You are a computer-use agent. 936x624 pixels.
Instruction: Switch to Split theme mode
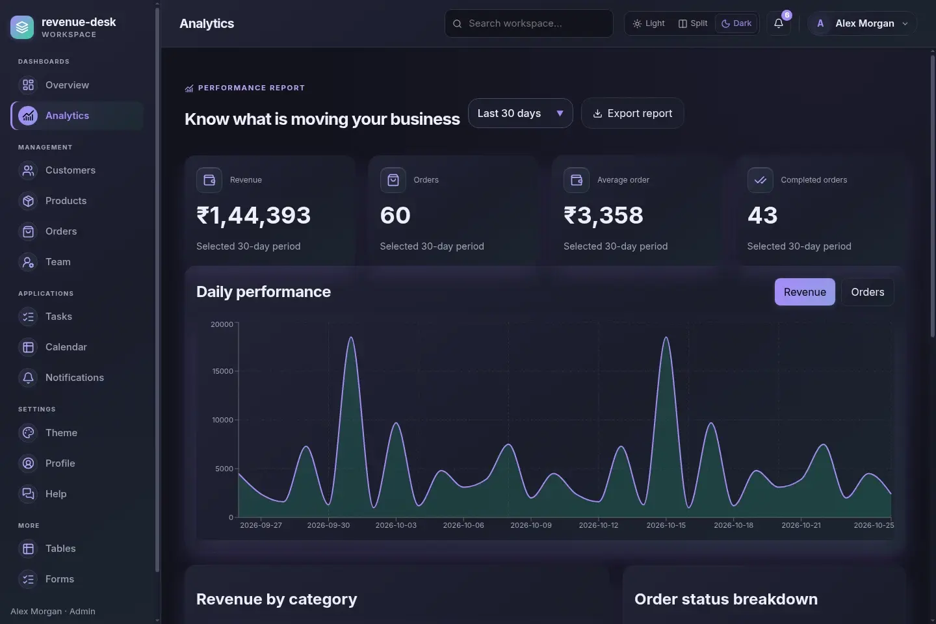pos(693,23)
